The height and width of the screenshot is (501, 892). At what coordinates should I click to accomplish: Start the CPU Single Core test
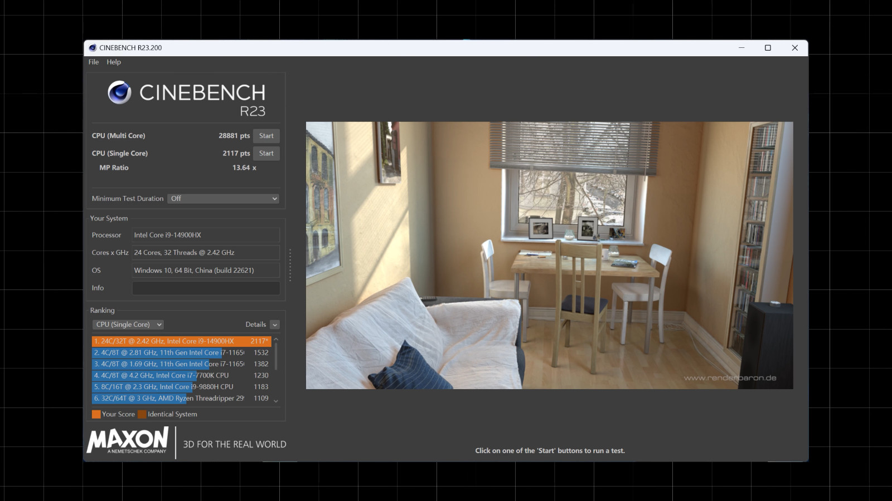[266, 154]
